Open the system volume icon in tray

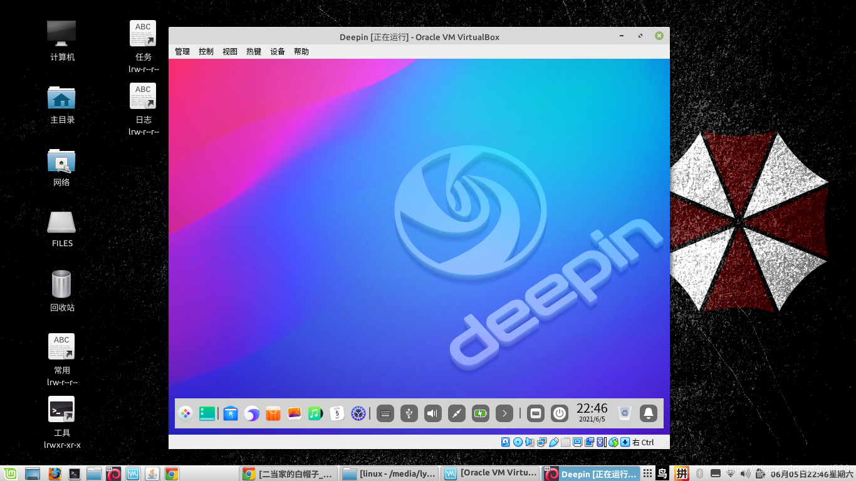tap(746, 473)
